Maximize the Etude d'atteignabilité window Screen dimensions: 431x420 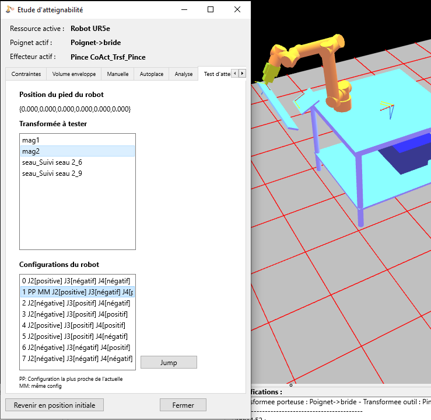[x=211, y=9]
